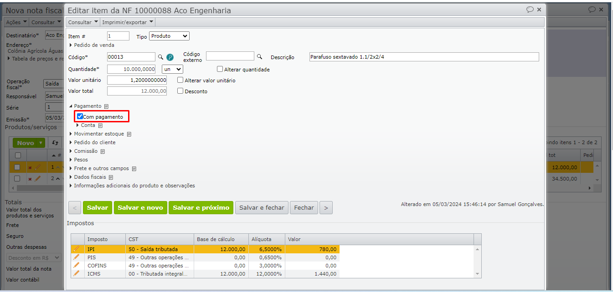Expand the Dados fiscais section

click(71, 177)
